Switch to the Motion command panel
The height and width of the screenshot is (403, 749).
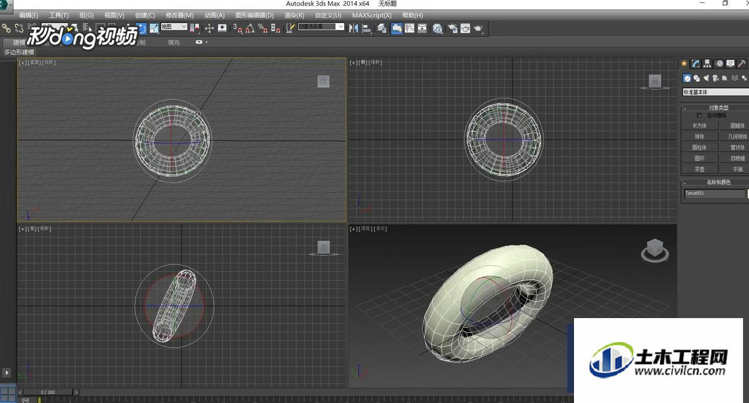coord(719,64)
